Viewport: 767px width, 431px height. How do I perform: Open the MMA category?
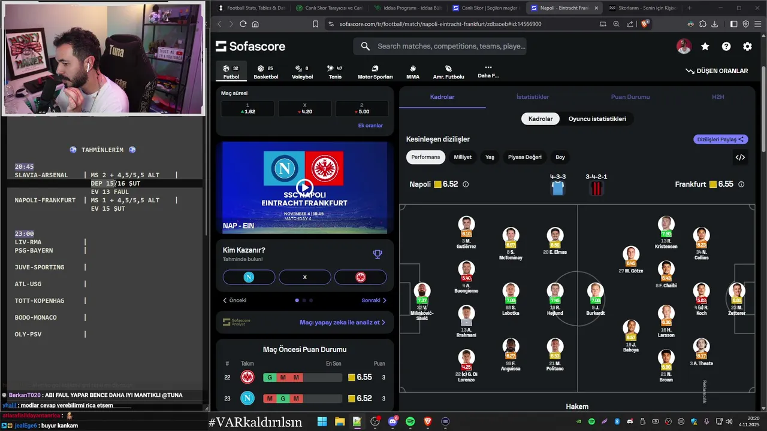click(x=413, y=72)
